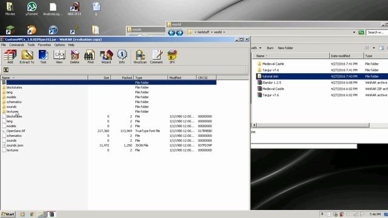
Task: Click the Extract To toolbar icon
Action: click(27, 56)
